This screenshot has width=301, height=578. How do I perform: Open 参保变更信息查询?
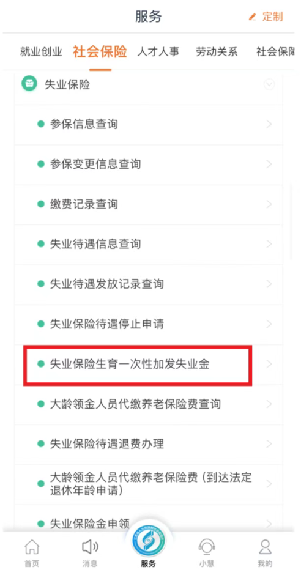(x=149, y=164)
